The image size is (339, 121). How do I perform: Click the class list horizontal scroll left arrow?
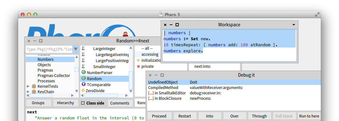point(83,95)
